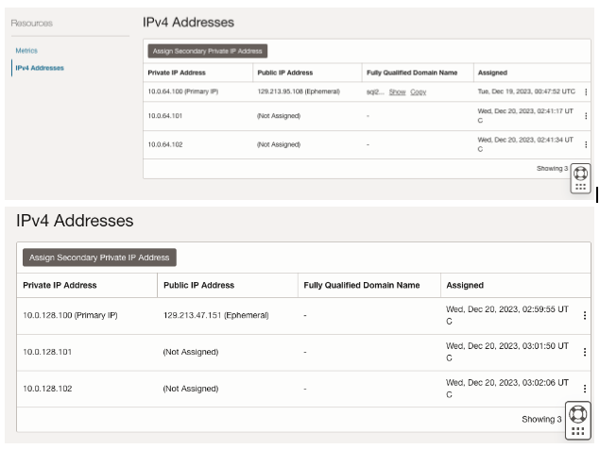Image resolution: width=600 pixels, height=449 pixels.
Task: Open actions menu for 10.0.128.100 row
Action: pyautogui.click(x=585, y=315)
